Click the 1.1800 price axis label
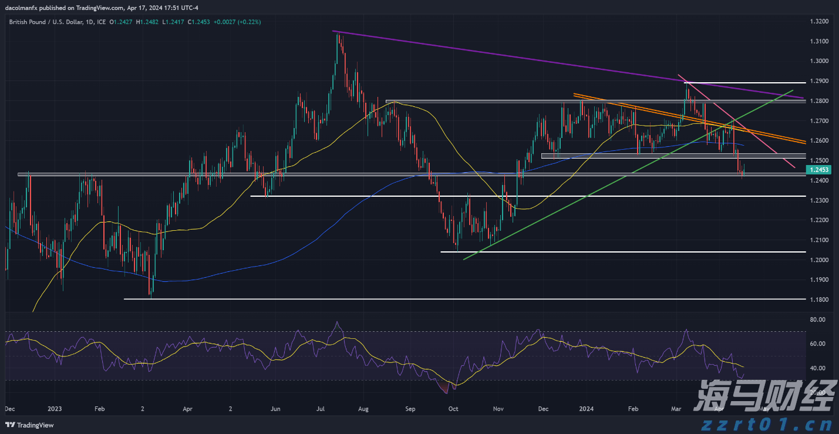The image size is (839, 434). (x=818, y=300)
